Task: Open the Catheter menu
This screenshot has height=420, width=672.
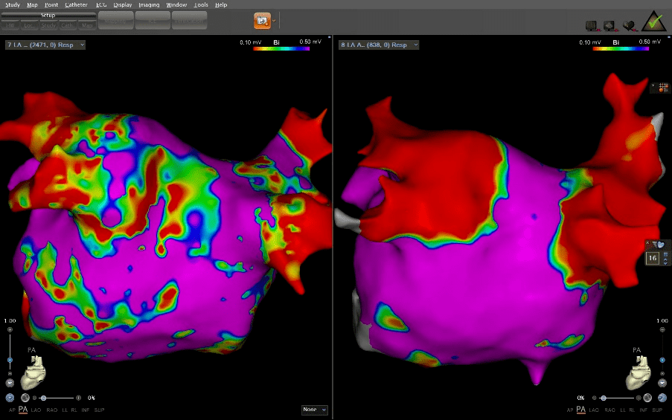Action: click(x=76, y=4)
